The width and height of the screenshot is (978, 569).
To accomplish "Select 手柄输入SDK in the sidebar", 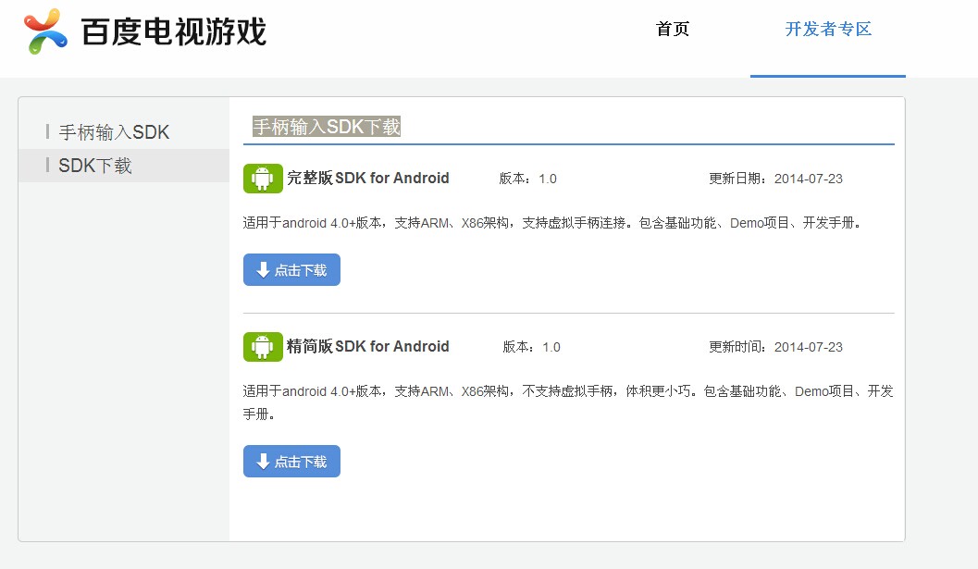I will pos(114,132).
